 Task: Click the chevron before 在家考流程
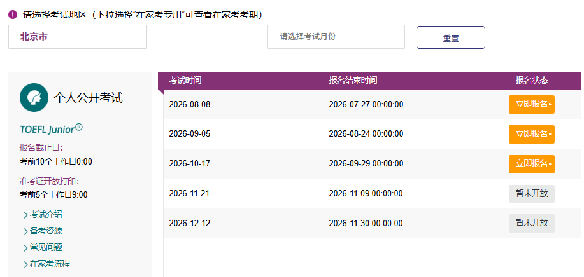pos(25,264)
